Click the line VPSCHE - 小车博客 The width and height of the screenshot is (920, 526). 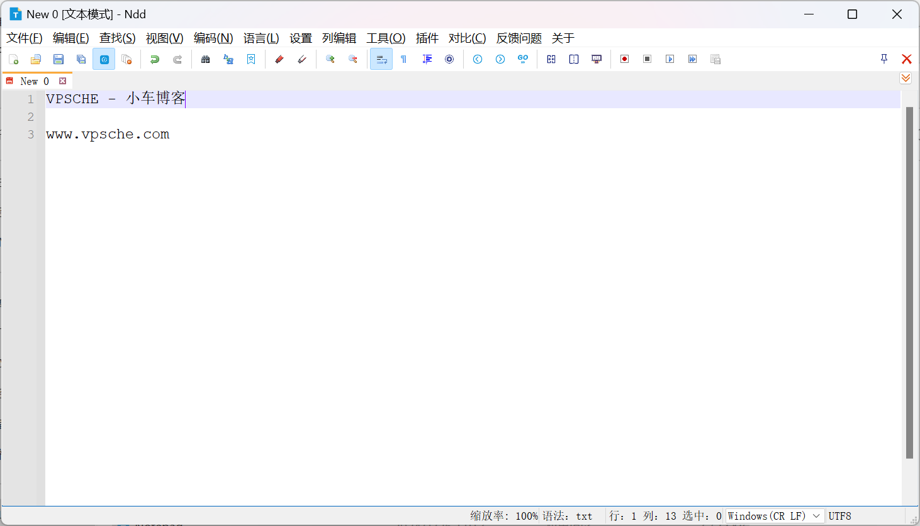116,99
